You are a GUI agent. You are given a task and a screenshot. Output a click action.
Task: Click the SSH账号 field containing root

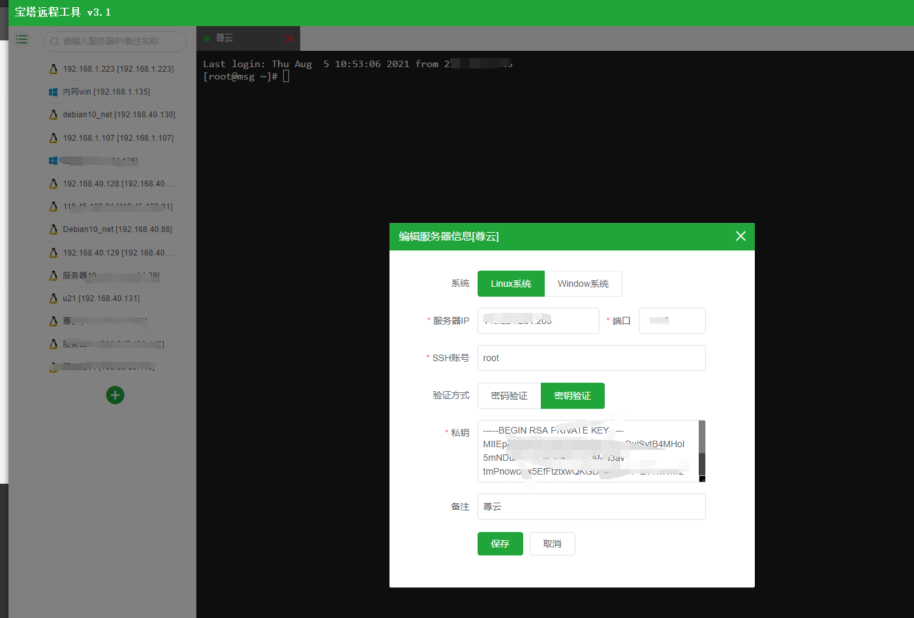pos(592,358)
